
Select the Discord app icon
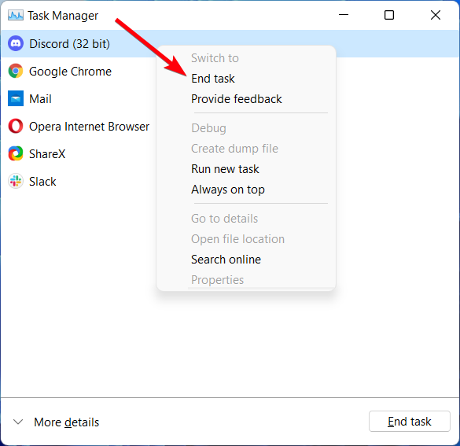tap(16, 43)
